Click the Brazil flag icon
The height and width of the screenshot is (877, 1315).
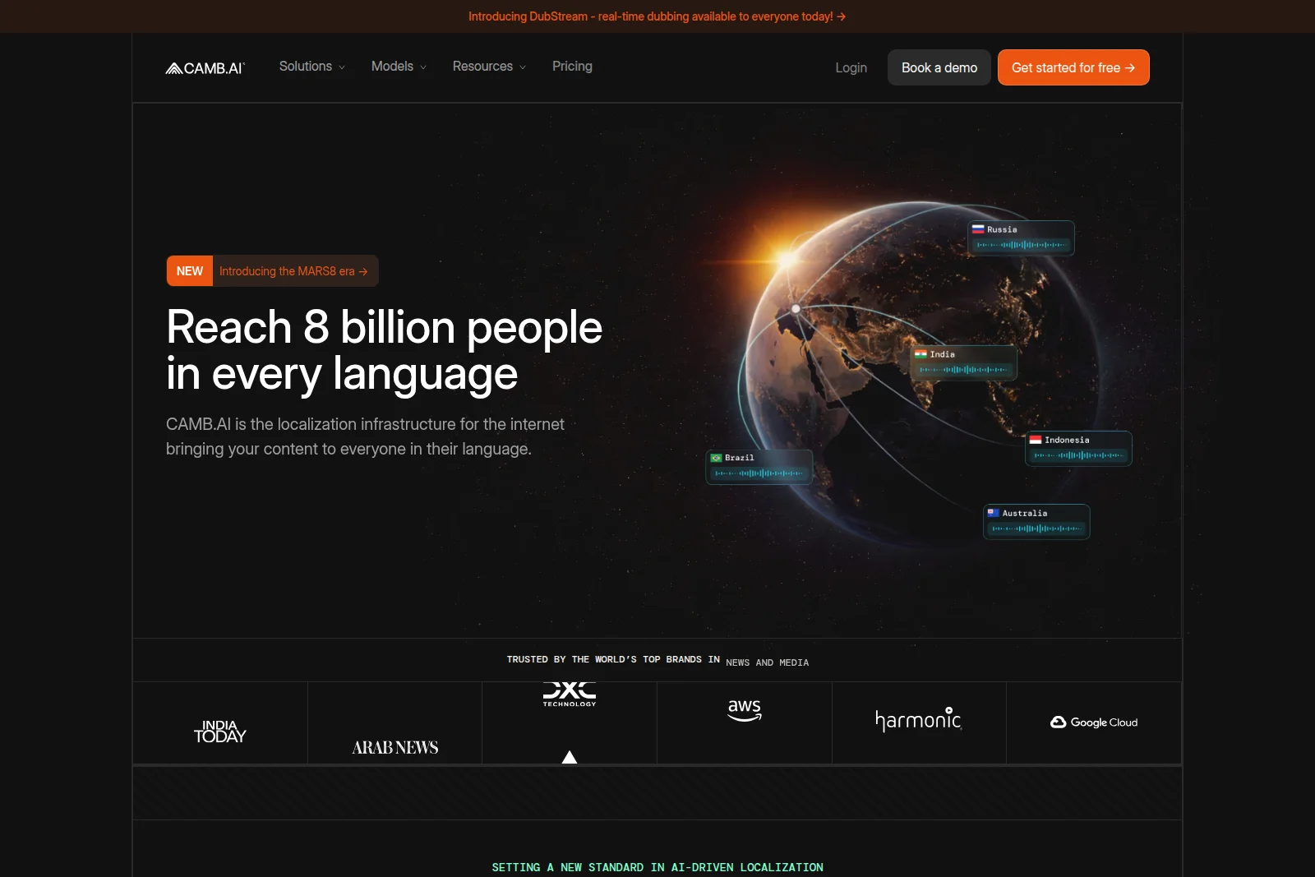(x=717, y=458)
